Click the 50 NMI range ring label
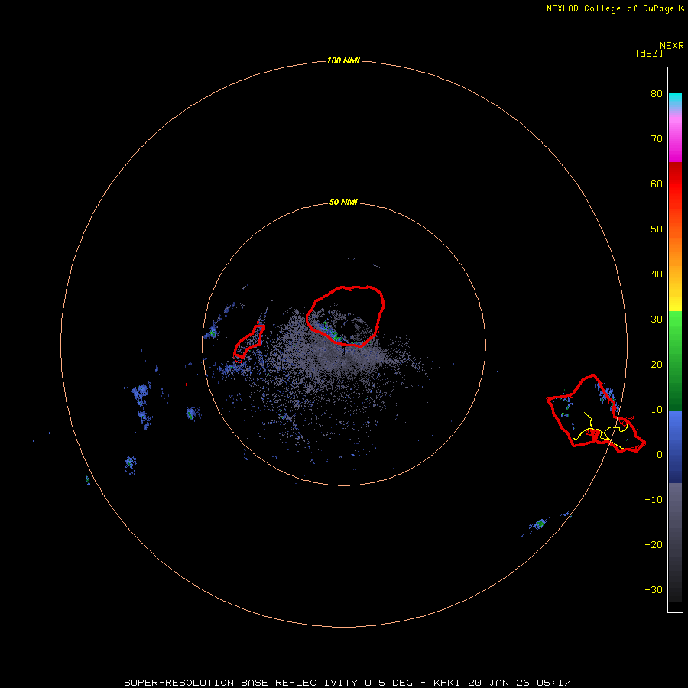 click(343, 203)
